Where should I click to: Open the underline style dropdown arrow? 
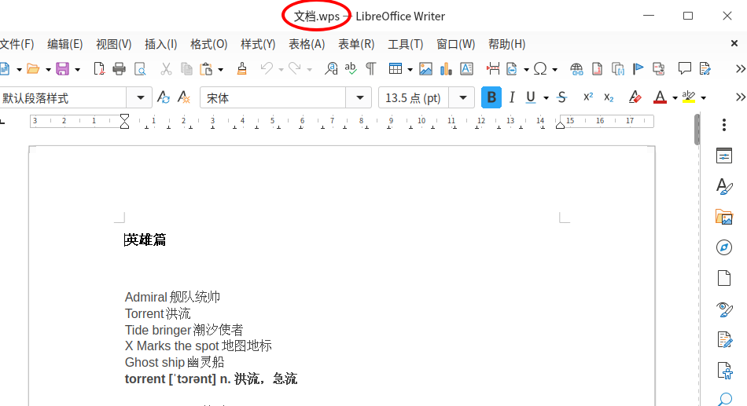point(546,98)
